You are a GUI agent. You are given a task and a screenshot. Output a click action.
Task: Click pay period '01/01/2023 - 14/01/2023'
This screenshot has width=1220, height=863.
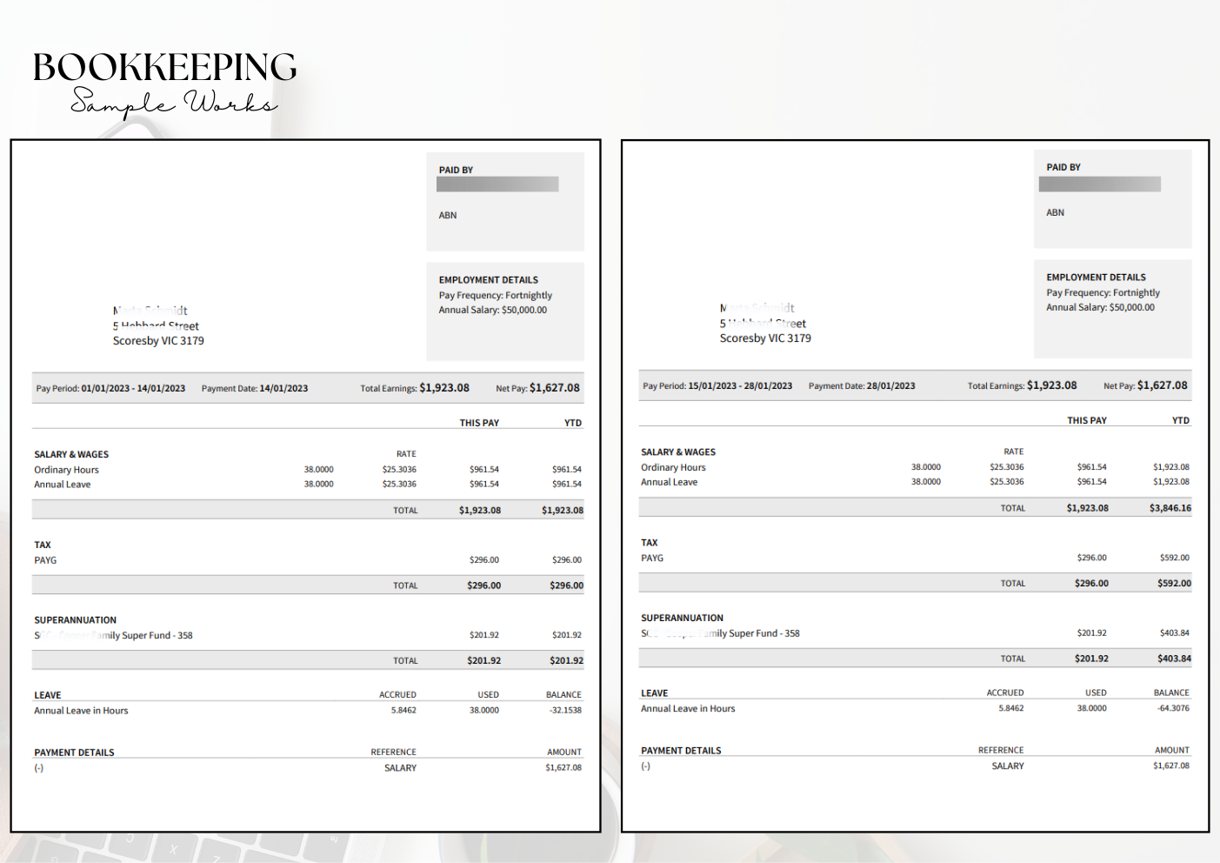coord(133,389)
